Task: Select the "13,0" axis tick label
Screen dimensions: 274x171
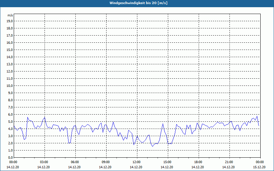Action: pyautogui.click(x=10, y=64)
